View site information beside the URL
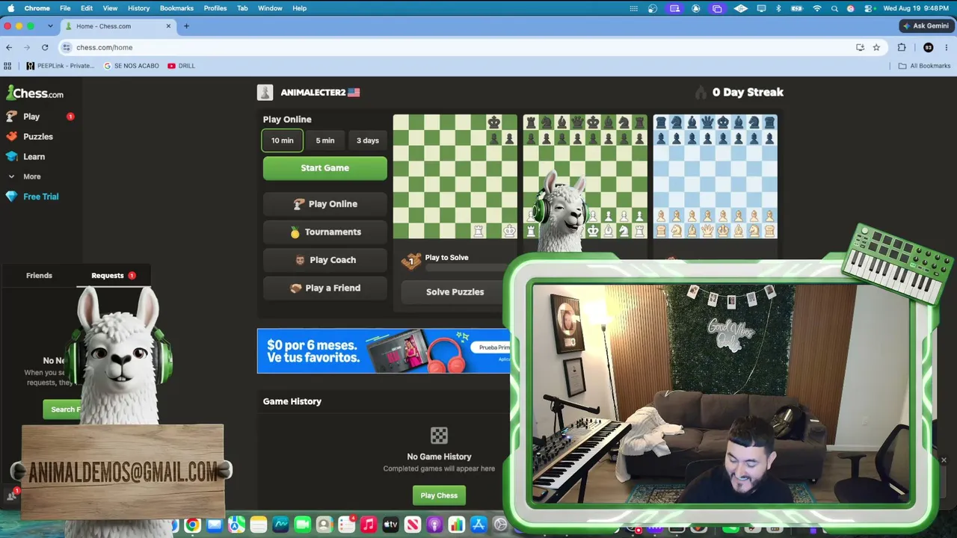Screen dimensions: 957x538 click(x=67, y=47)
